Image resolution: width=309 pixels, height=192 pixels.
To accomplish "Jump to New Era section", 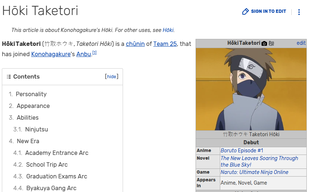I will [x=28, y=141].
